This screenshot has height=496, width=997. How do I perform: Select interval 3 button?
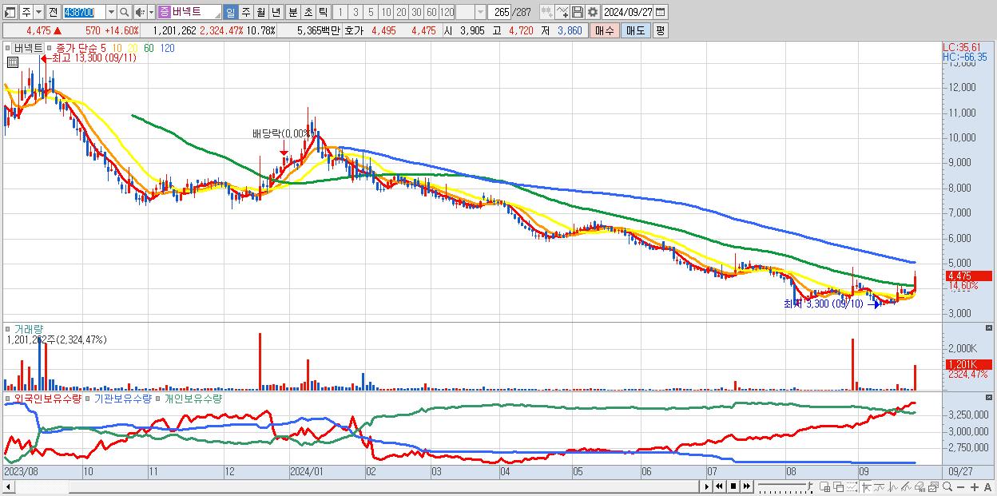(x=356, y=12)
